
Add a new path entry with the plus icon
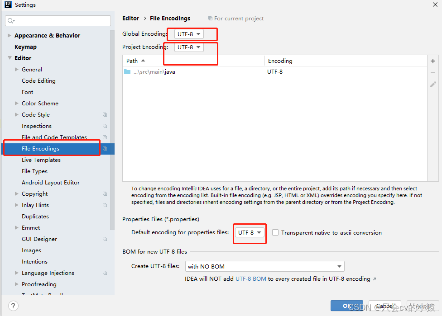[432, 61]
